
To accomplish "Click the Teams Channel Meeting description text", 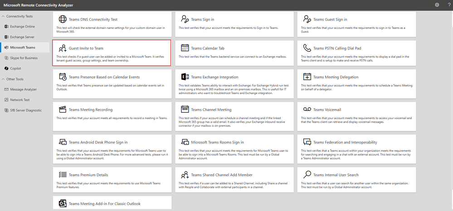I will coord(232,122).
